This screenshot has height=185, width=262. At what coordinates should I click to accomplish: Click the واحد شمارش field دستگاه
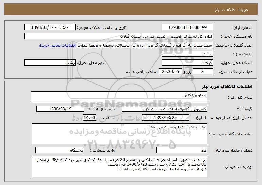point(60,150)
